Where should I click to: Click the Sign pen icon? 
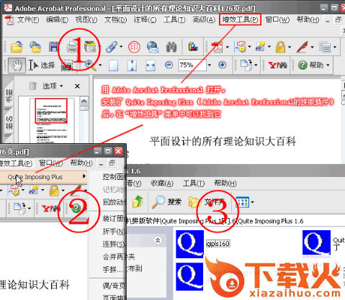302,47
